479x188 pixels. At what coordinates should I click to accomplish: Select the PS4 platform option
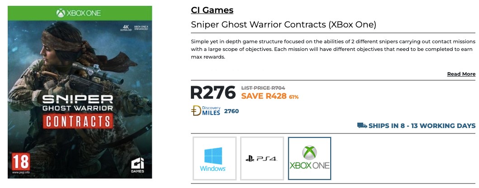262,159
